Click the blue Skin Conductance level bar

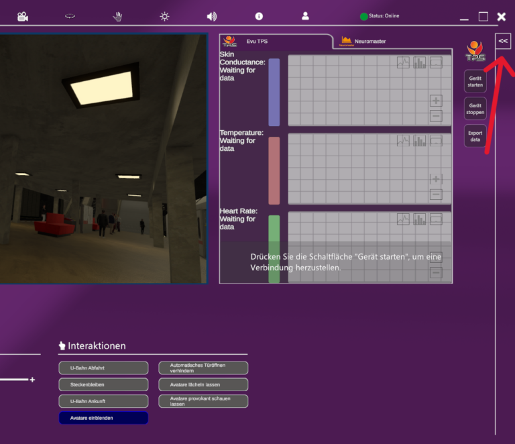[274, 93]
